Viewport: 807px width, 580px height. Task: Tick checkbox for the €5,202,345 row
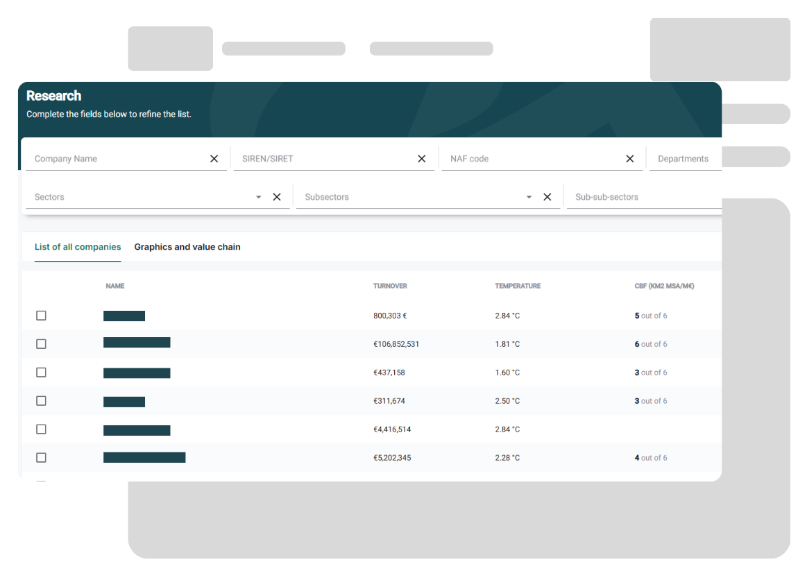tap(41, 457)
